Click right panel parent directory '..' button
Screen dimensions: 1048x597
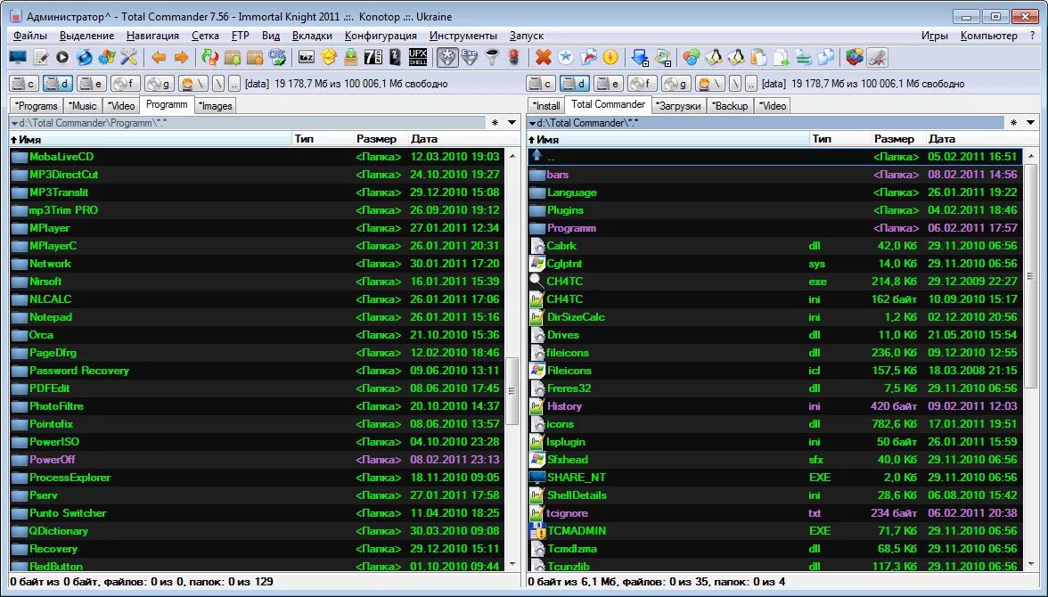pos(752,84)
